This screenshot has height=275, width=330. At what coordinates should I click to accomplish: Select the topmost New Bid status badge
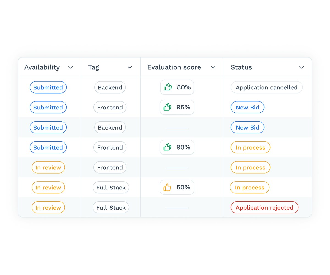248,108
